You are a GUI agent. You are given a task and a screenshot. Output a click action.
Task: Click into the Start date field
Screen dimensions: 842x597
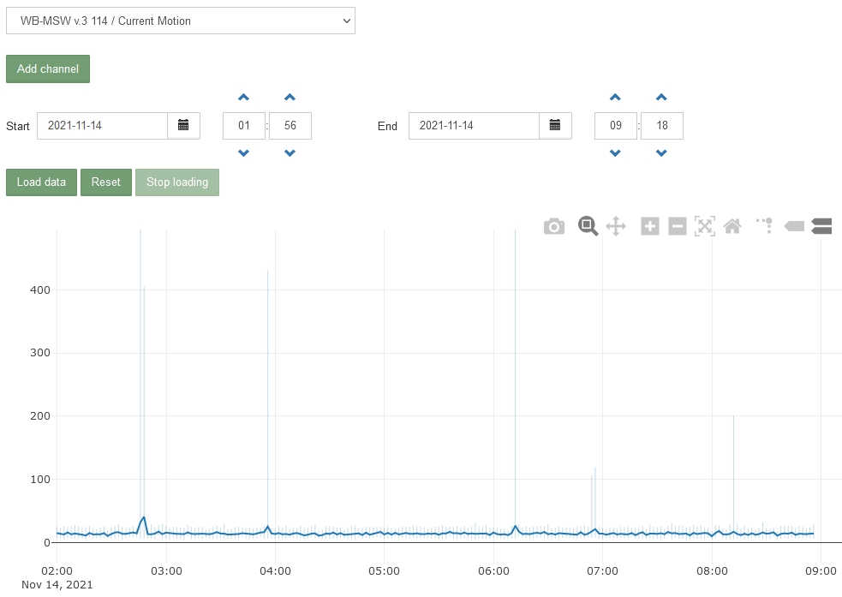(102, 126)
